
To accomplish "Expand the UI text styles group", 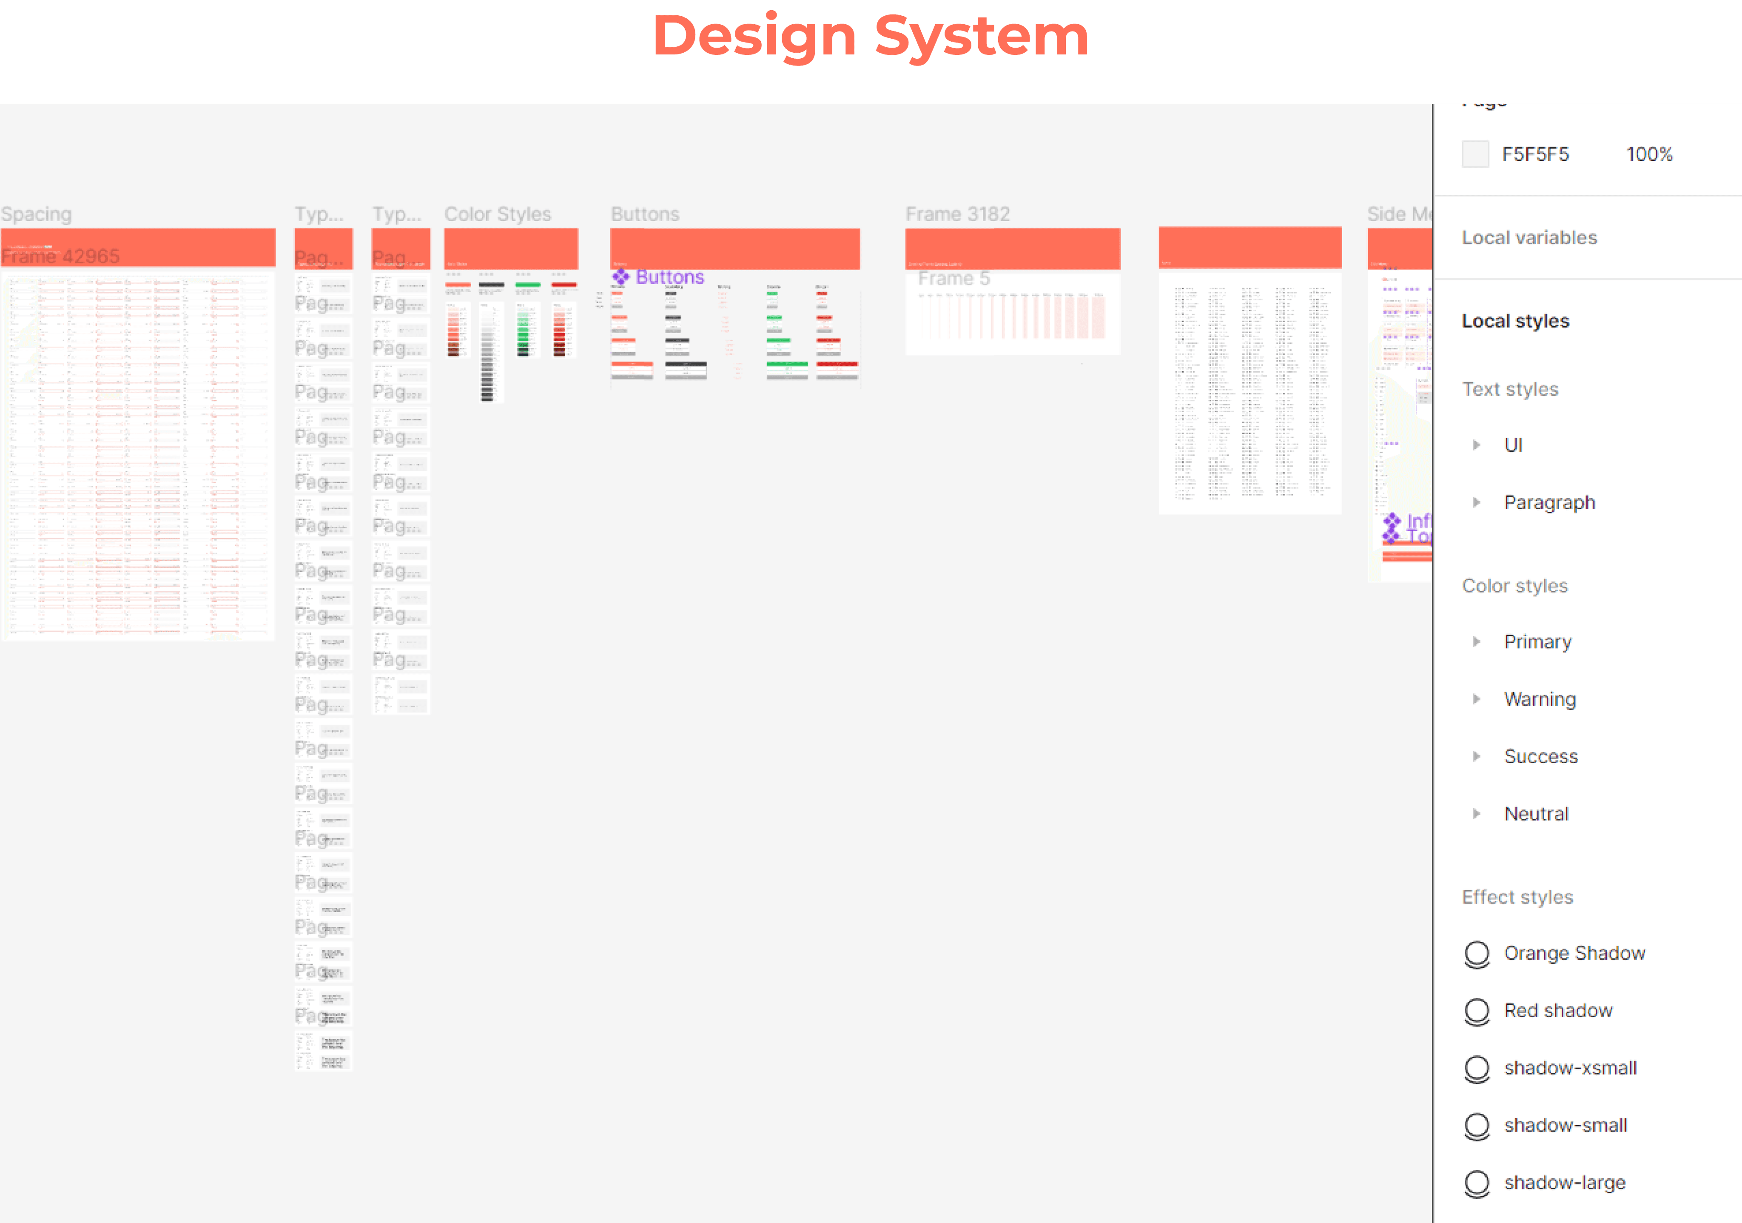I will tap(1476, 445).
